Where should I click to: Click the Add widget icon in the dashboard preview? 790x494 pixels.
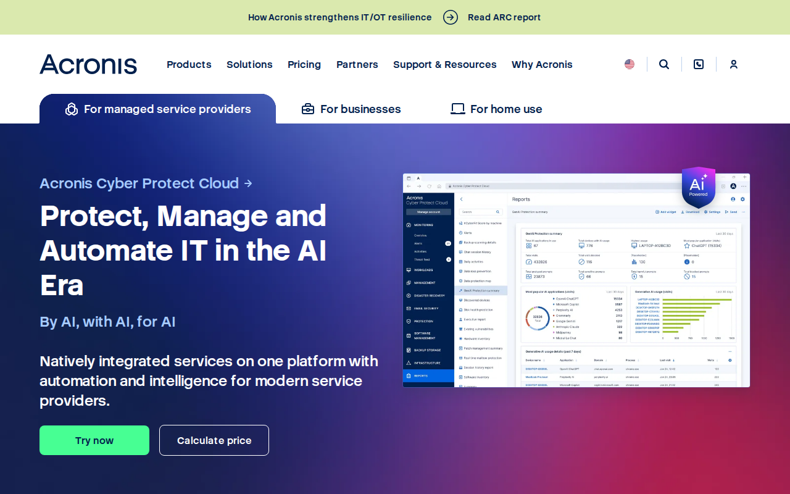(657, 212)
